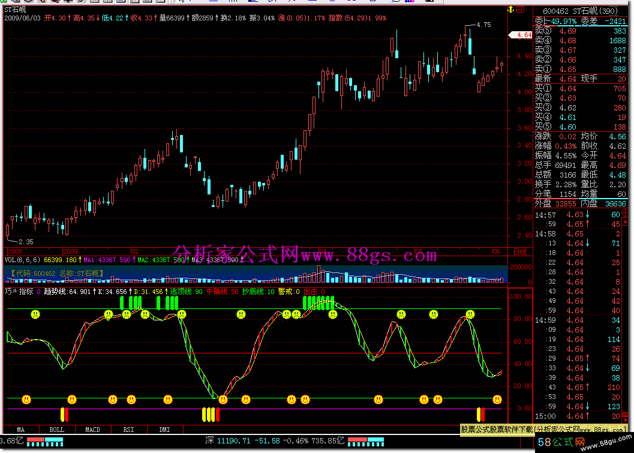Image resolution: width=634 pixels, height=453 pixels.
Task: Select the 15:00 4.64 tick row
Action: [578, 416]
